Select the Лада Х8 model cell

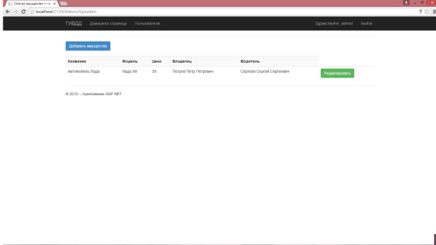coord(129,71)
